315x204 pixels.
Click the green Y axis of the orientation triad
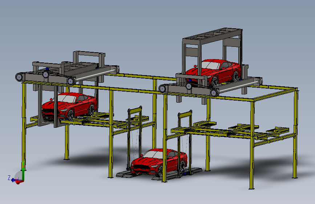pyautogui.click(x=23, y=174)
